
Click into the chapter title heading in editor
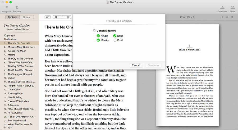tap(59, 27)
